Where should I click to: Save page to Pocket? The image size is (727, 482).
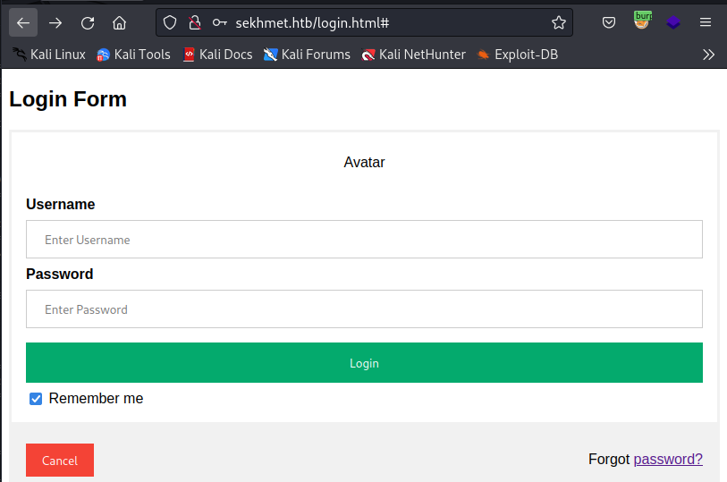click(609, 22)
